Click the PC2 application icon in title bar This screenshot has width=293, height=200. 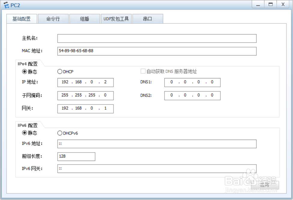point(6,5)
